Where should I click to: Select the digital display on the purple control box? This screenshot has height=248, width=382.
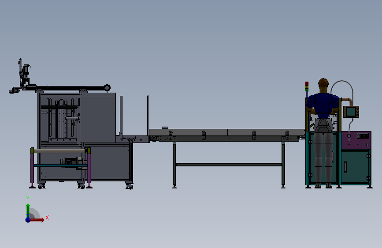pos(363,135)
